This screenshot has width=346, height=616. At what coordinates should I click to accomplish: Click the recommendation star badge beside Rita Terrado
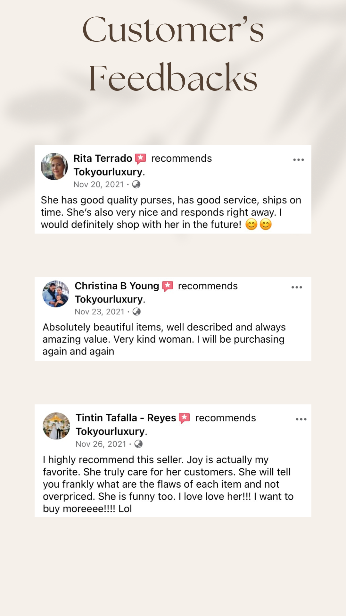coord(140,158)
